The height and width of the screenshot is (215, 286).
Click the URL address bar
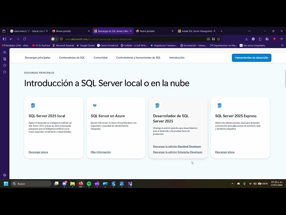[x=135, y=39]
